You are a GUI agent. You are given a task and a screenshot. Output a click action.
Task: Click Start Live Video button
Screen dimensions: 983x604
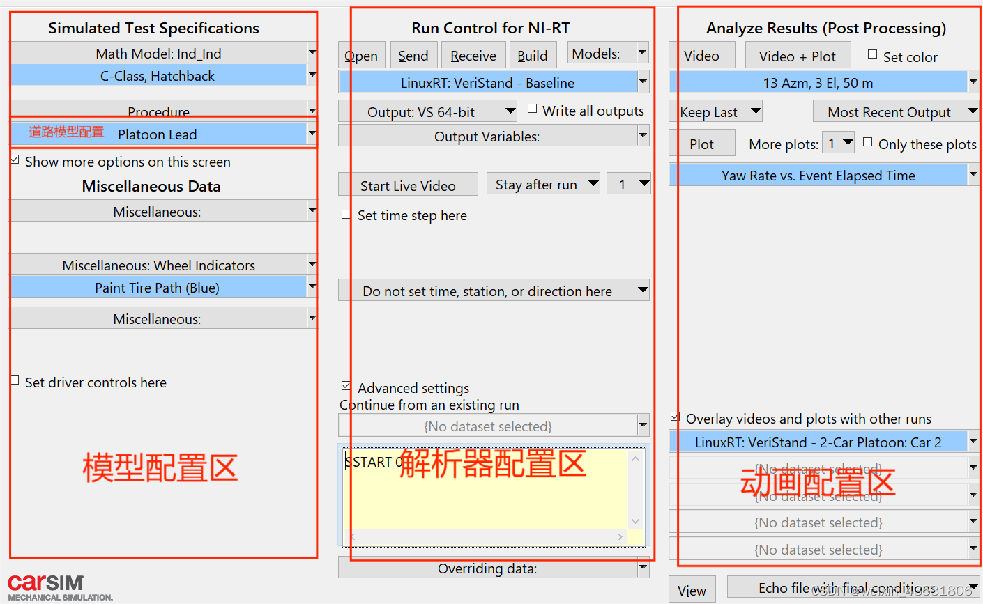pyautogui.click(x=408, y=185)
